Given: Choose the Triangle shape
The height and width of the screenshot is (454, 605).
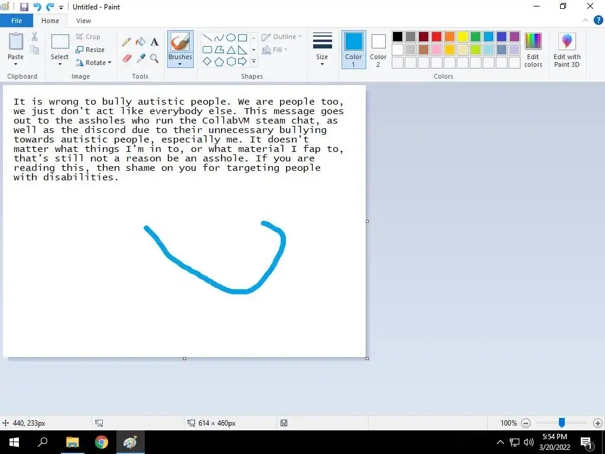Looking at the screenshot, I should point(231,50).
